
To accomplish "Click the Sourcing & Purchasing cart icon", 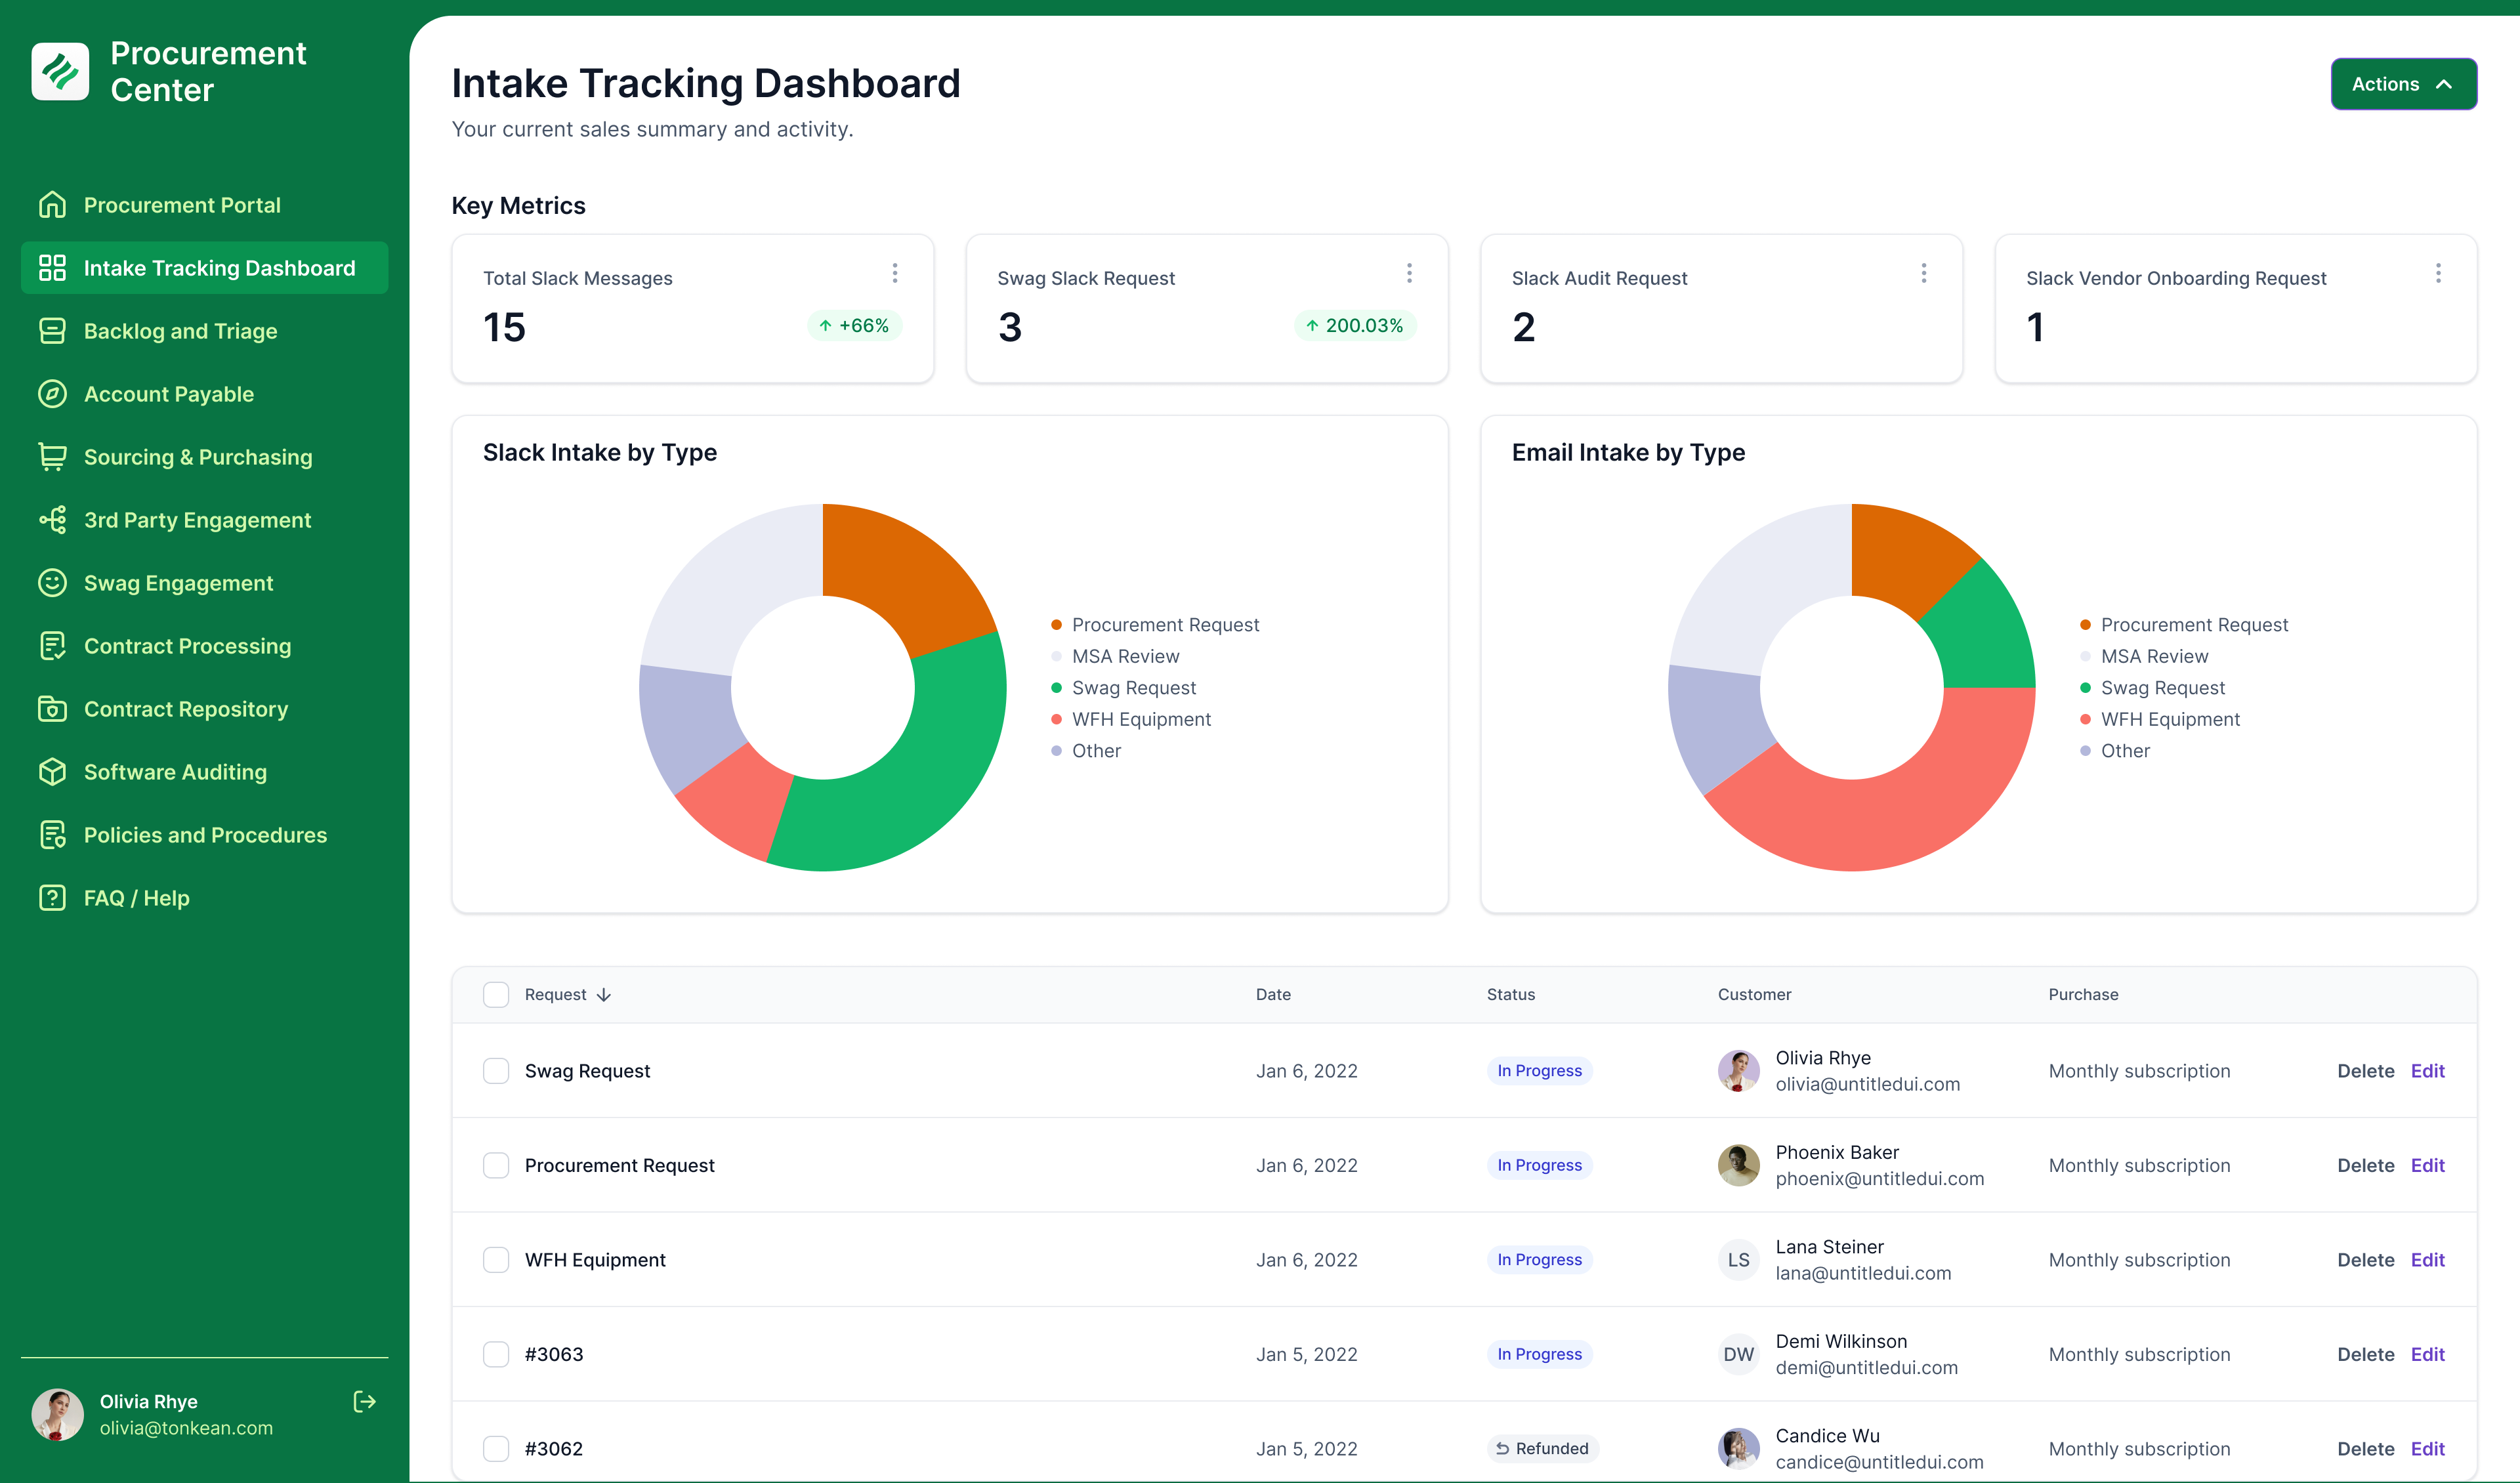I will pos(52,457).
